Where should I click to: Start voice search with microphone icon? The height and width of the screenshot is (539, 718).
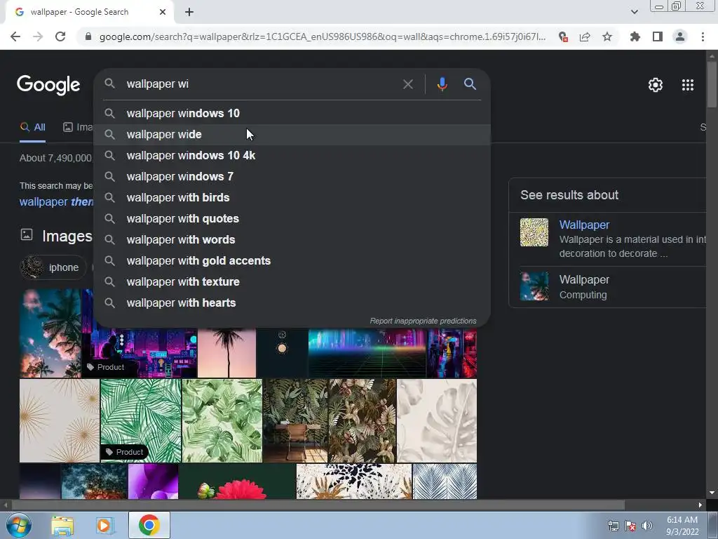(442, 84)
